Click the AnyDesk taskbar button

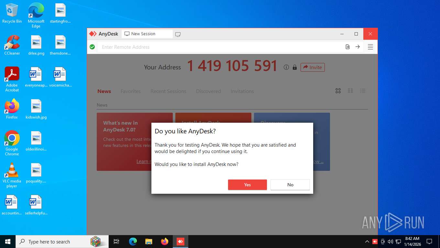[x=181, y=242]
